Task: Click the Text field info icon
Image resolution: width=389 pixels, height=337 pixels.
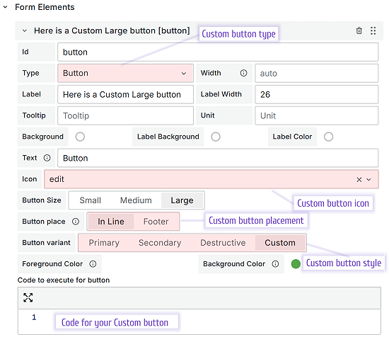Action: tap(47, 158)
